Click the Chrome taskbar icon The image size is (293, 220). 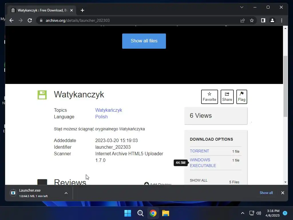tap(153, 213)
